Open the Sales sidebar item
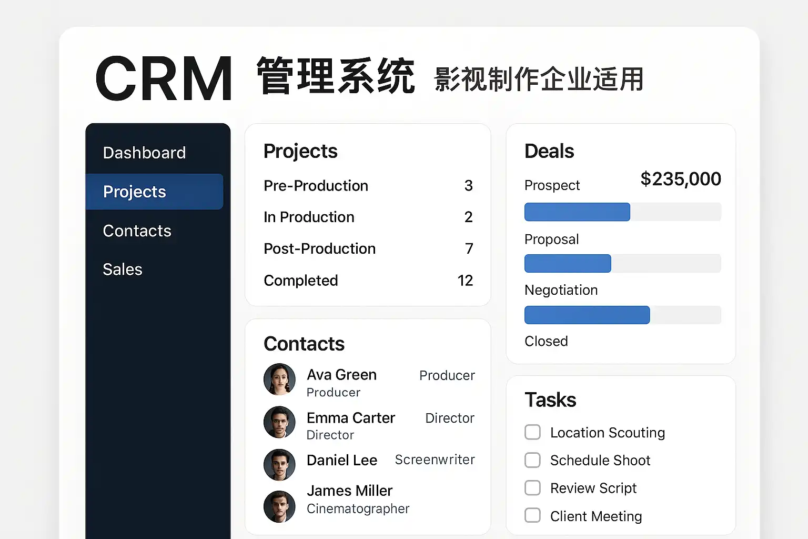Image resolution: width=808 pixels, height=539 pixels. (123, 269)
